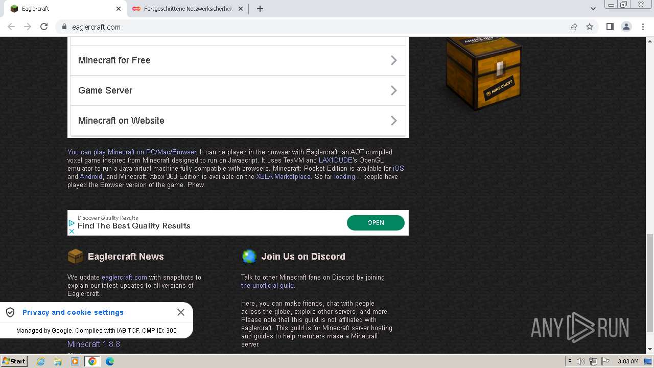
Task: Click the browser back arrow
Action: click(x=11, y=27)
